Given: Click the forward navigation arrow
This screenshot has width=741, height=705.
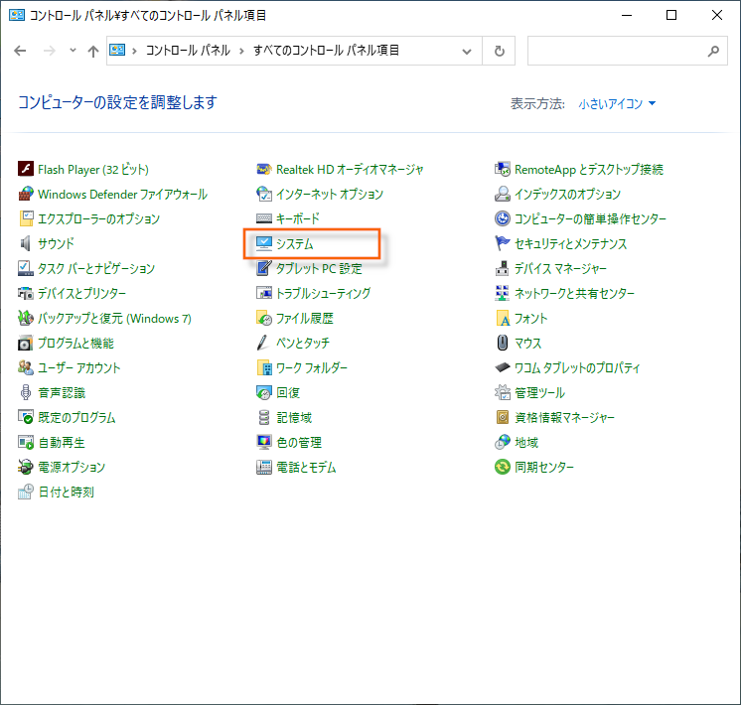Looking at the screenshot, I should point(49,51).
